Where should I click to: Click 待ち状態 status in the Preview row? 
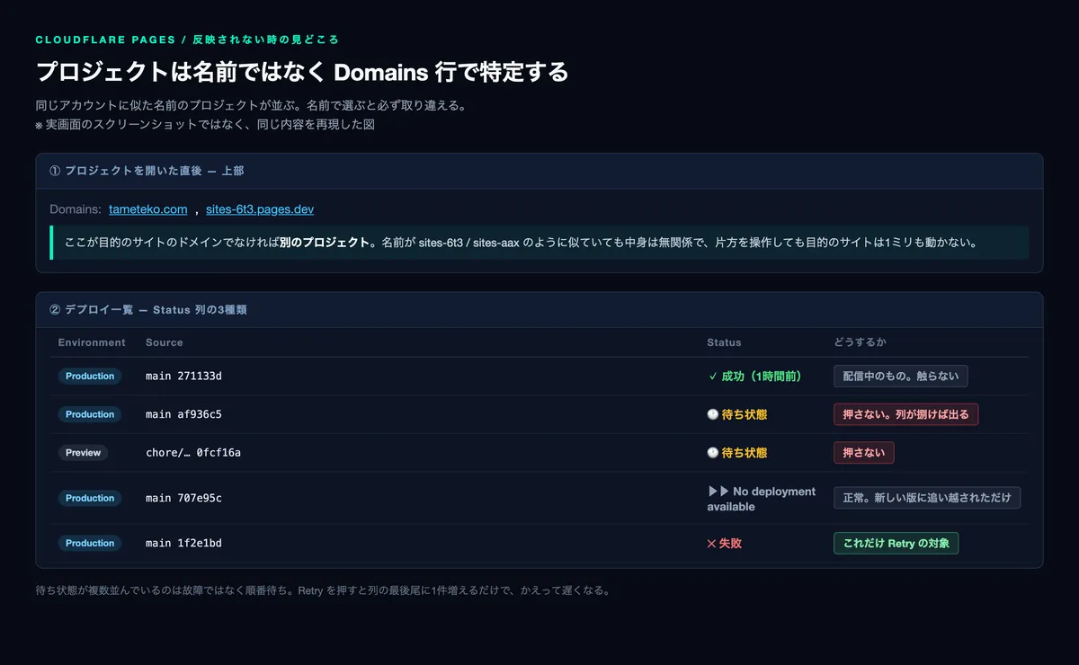[737, 453]
